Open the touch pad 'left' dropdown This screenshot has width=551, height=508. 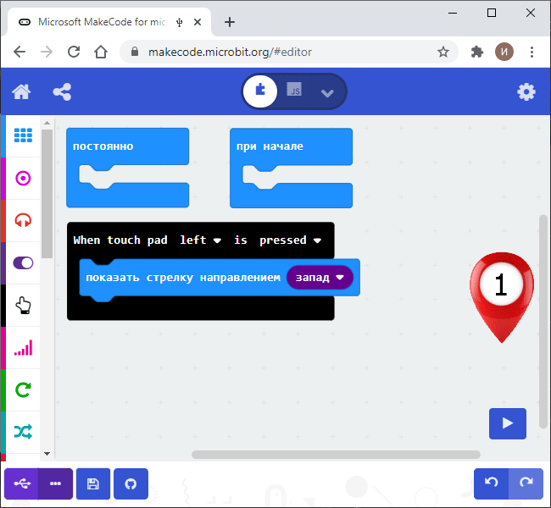(201, 240)
